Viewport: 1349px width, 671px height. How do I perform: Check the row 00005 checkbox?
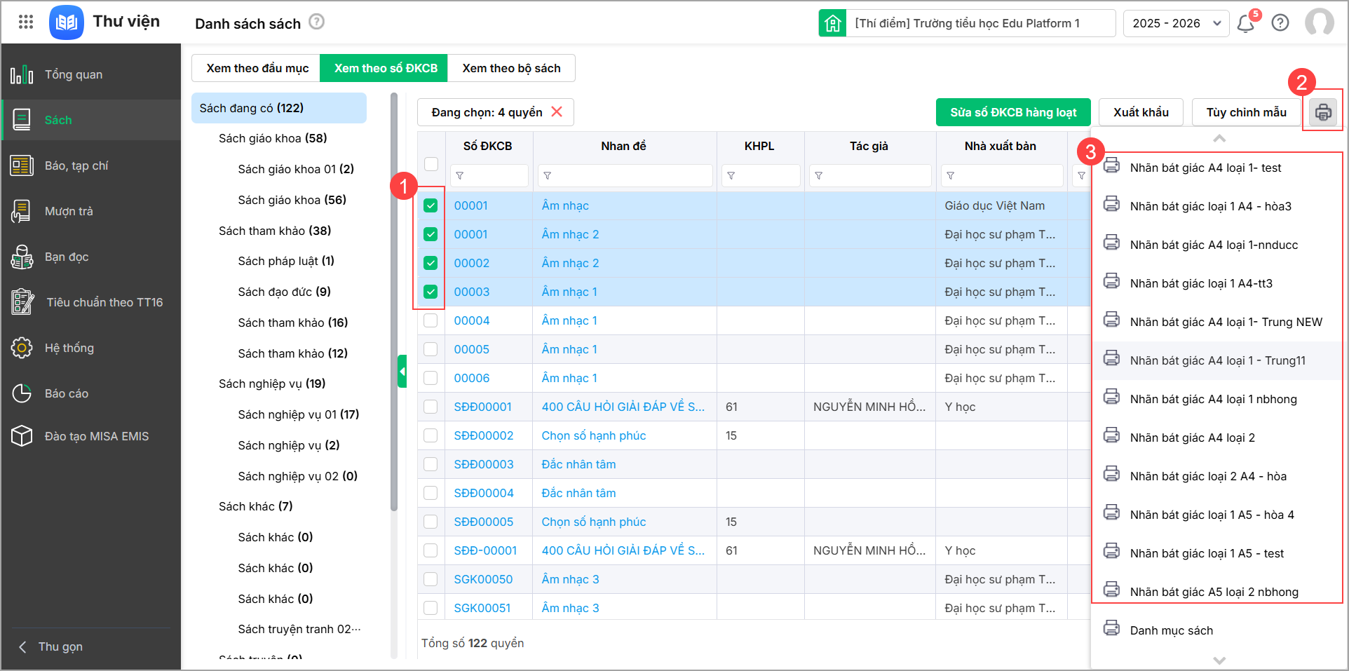pyautogui.click(x=431, y=349)
